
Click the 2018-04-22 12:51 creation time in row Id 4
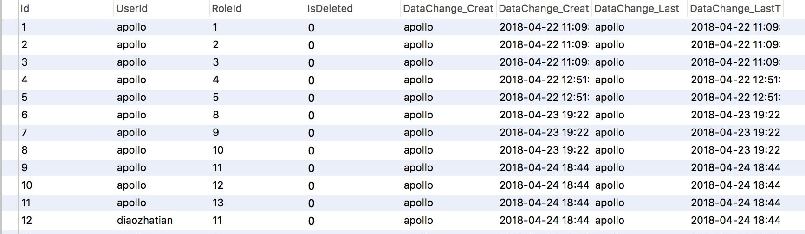coord(544,80)
